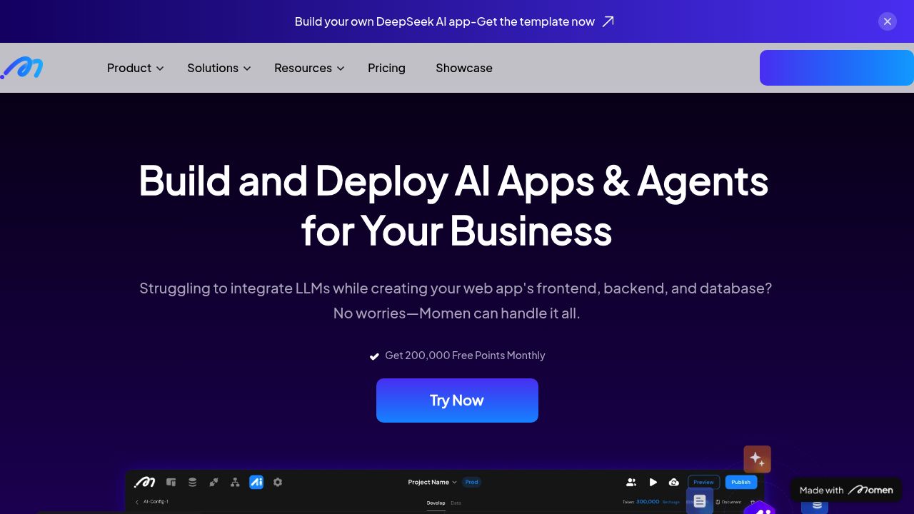Expand the Resources dropdown chevron
The height and width of the screenshot is (514, 914).
(341, 69)
